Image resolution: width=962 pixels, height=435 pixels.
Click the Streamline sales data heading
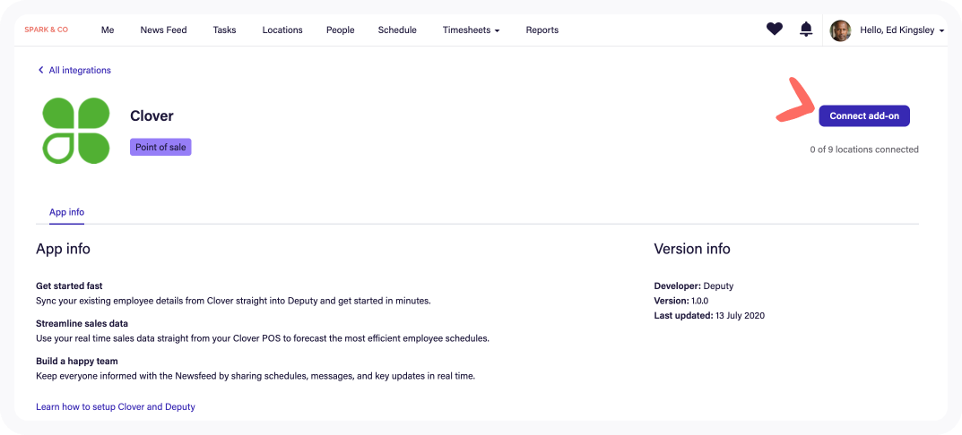coord(82,323)
